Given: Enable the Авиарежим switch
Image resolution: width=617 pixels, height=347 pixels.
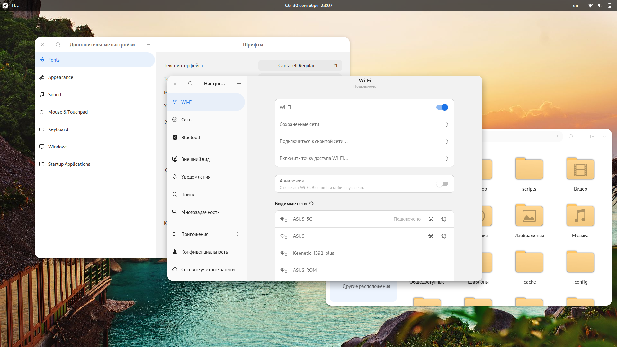Looking at the screenshot, I should pos(442,184).
